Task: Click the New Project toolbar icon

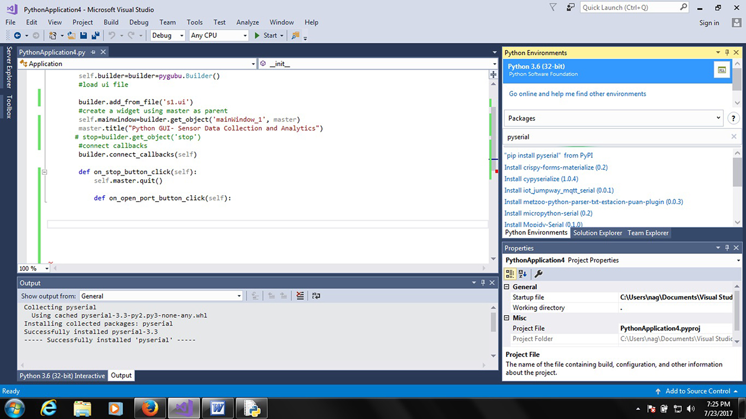Action: tap(53, 36)
